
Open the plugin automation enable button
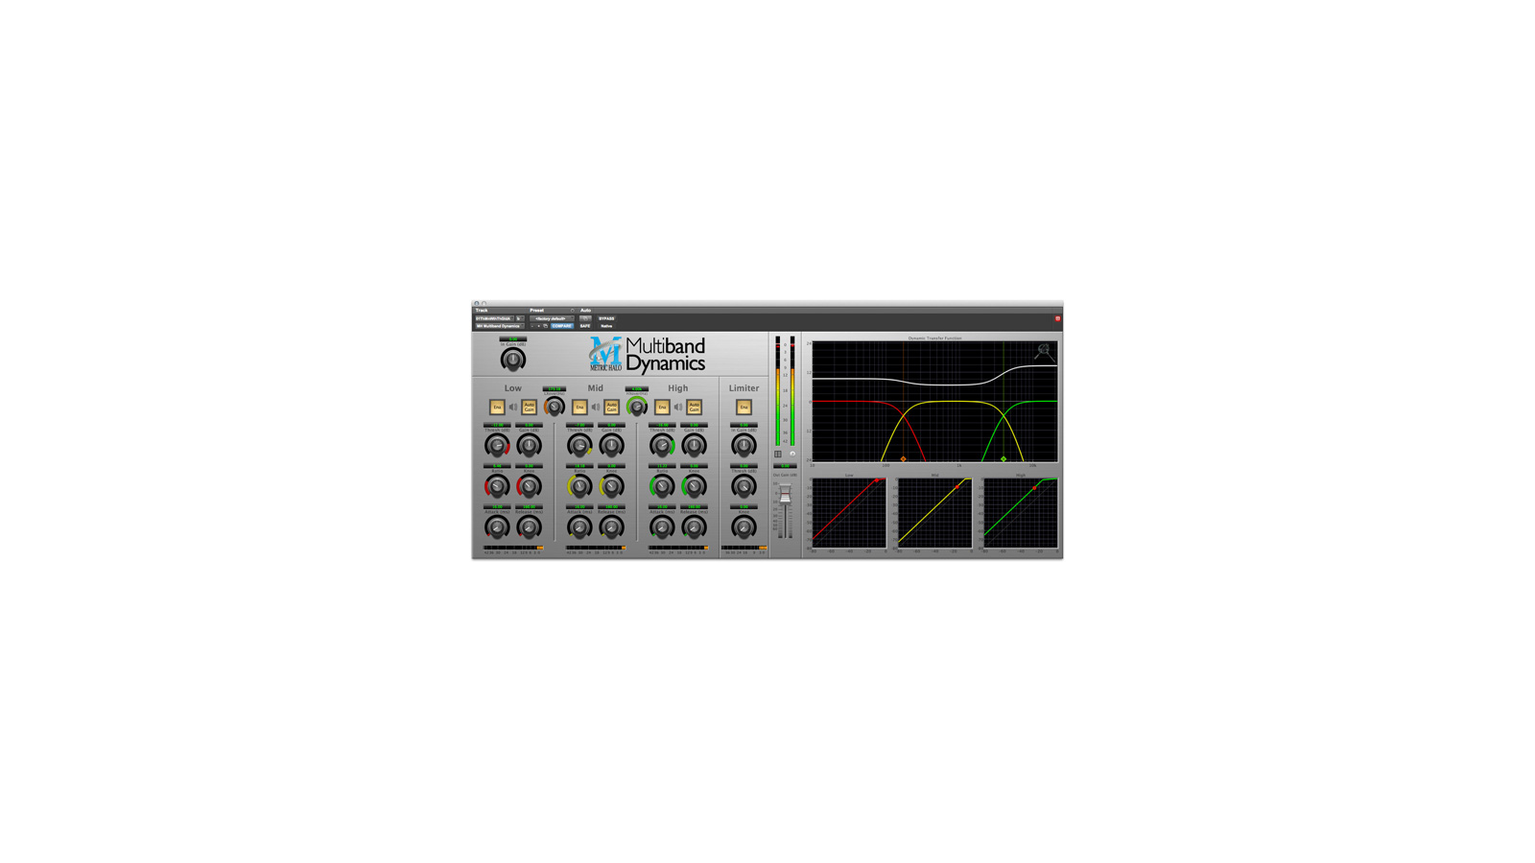pyautogui.click(x=585, y=318)
